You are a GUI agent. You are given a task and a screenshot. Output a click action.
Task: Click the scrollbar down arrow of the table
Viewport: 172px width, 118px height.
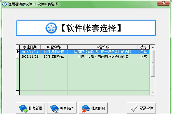click(153, 93)
